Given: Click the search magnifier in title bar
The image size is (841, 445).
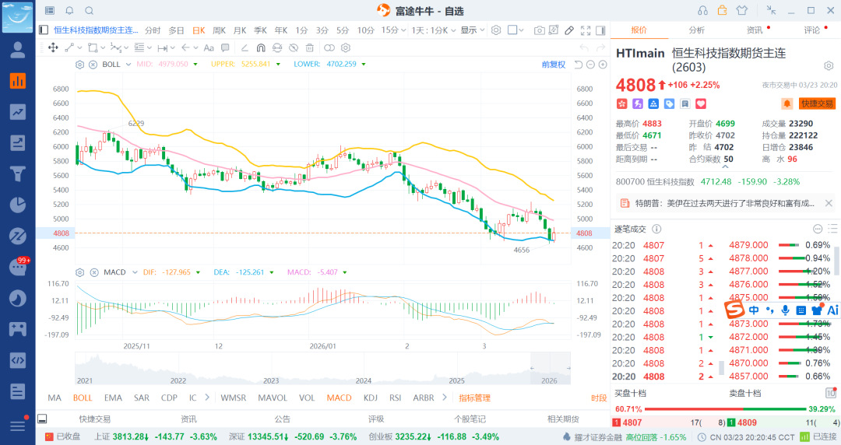Looking at the screenshot, I should tap(89, 11).
